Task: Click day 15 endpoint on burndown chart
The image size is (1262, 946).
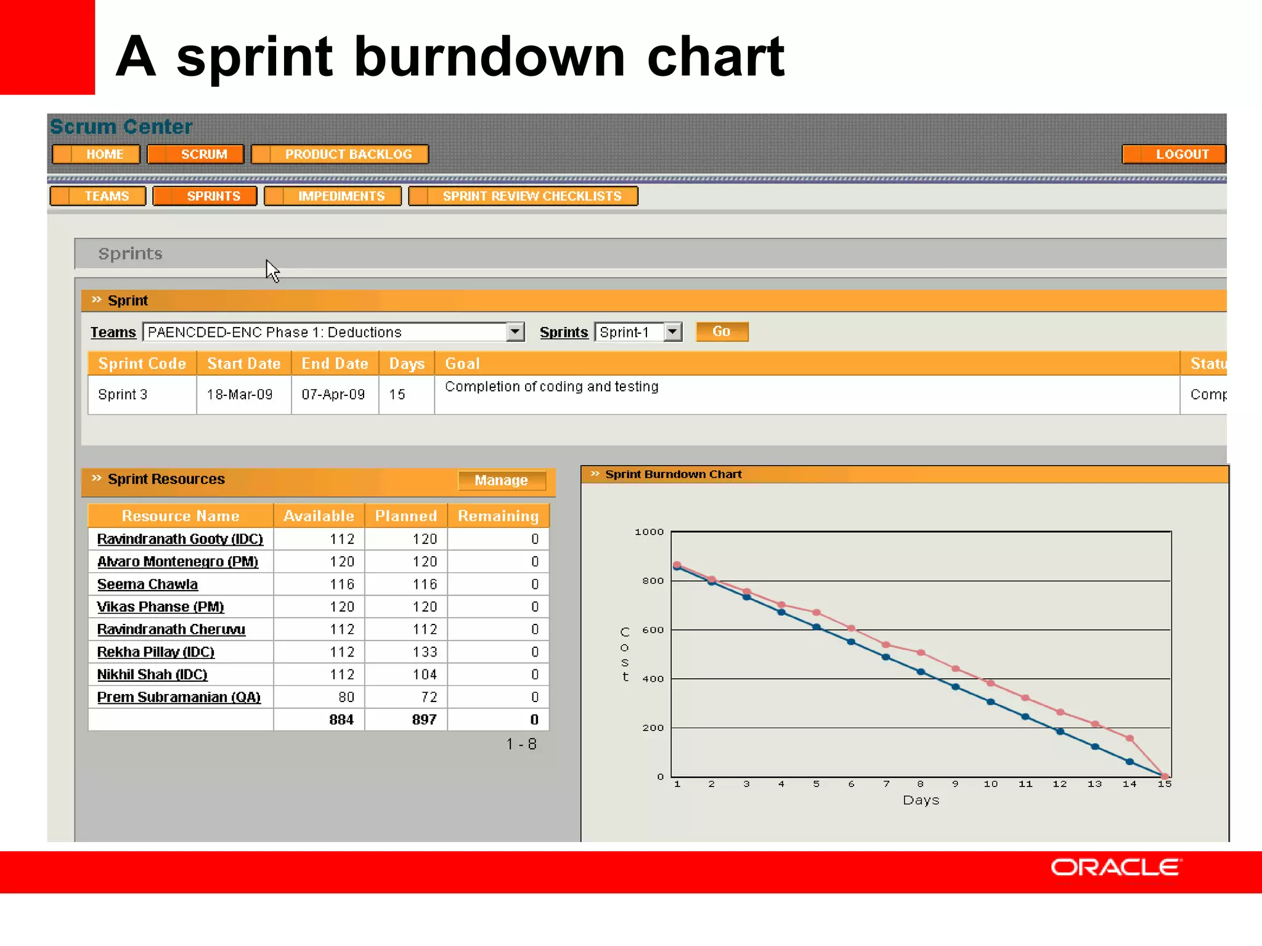Action: point(1164,776)
